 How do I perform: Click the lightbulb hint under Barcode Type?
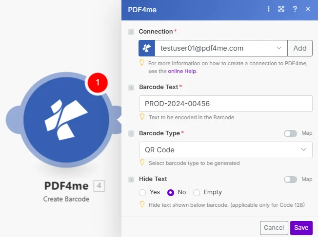pos(142,163)
